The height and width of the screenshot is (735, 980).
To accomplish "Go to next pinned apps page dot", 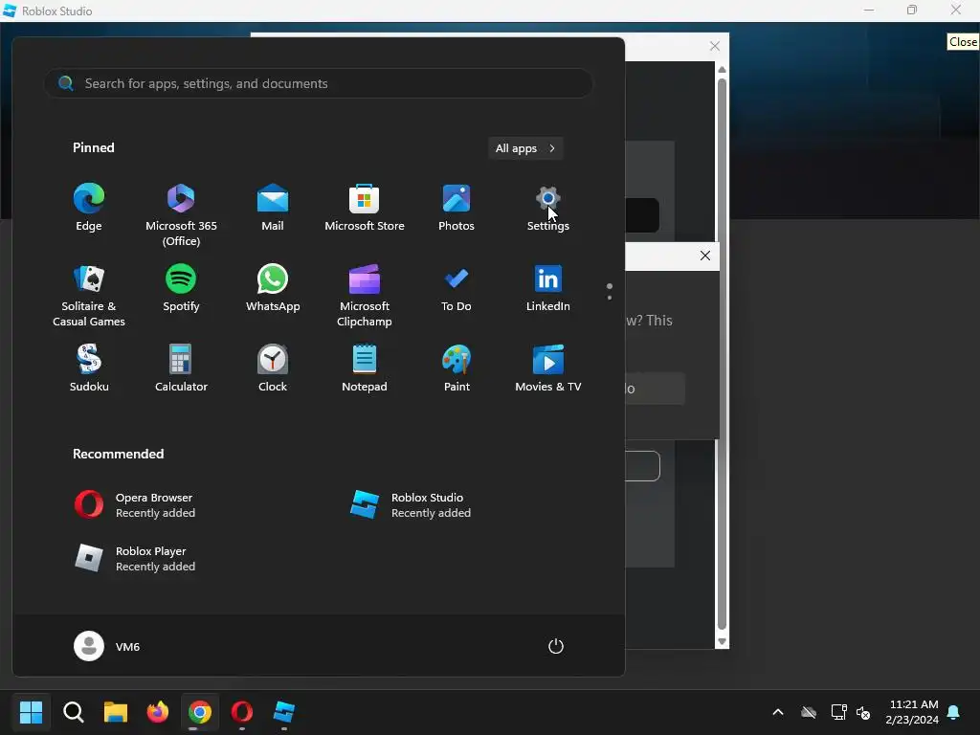I will point(610,298).
